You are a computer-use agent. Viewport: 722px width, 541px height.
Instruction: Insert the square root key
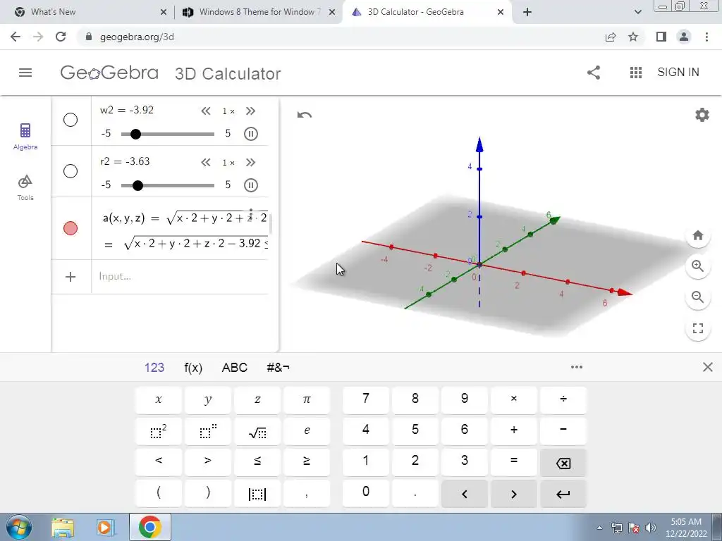(x=257, y=430)
